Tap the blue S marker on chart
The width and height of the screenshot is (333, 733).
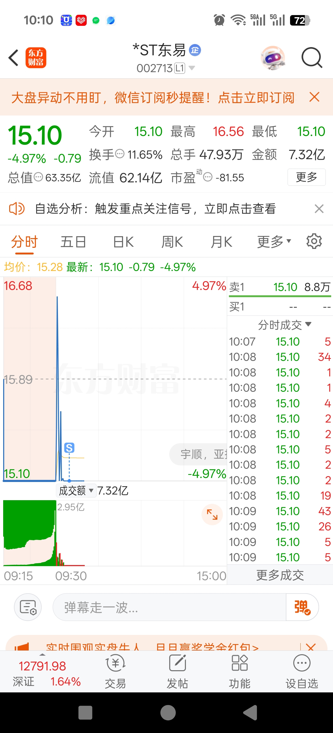[x=69, y=448]
